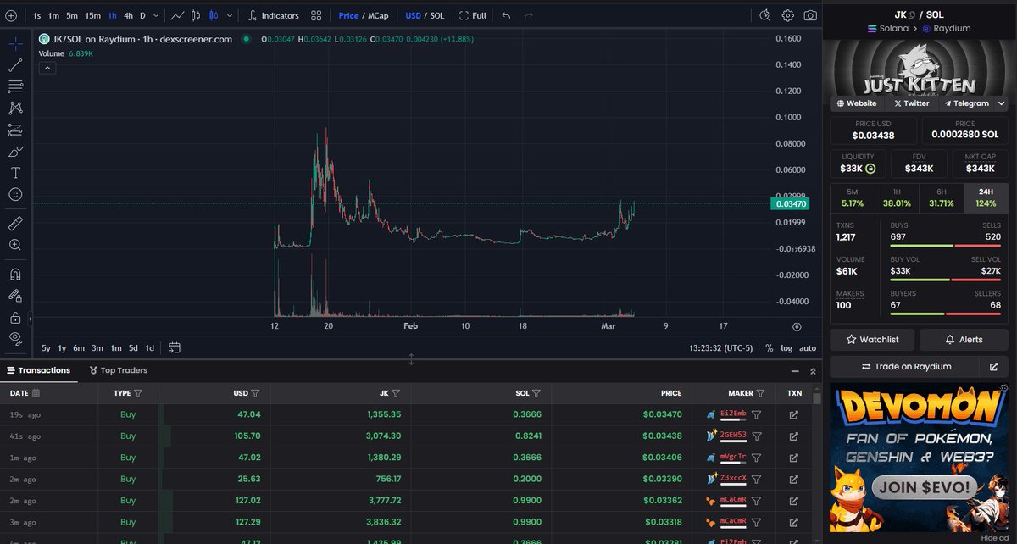
Task: Add JK to Watchlist
Action: click(x=873, y=340)
